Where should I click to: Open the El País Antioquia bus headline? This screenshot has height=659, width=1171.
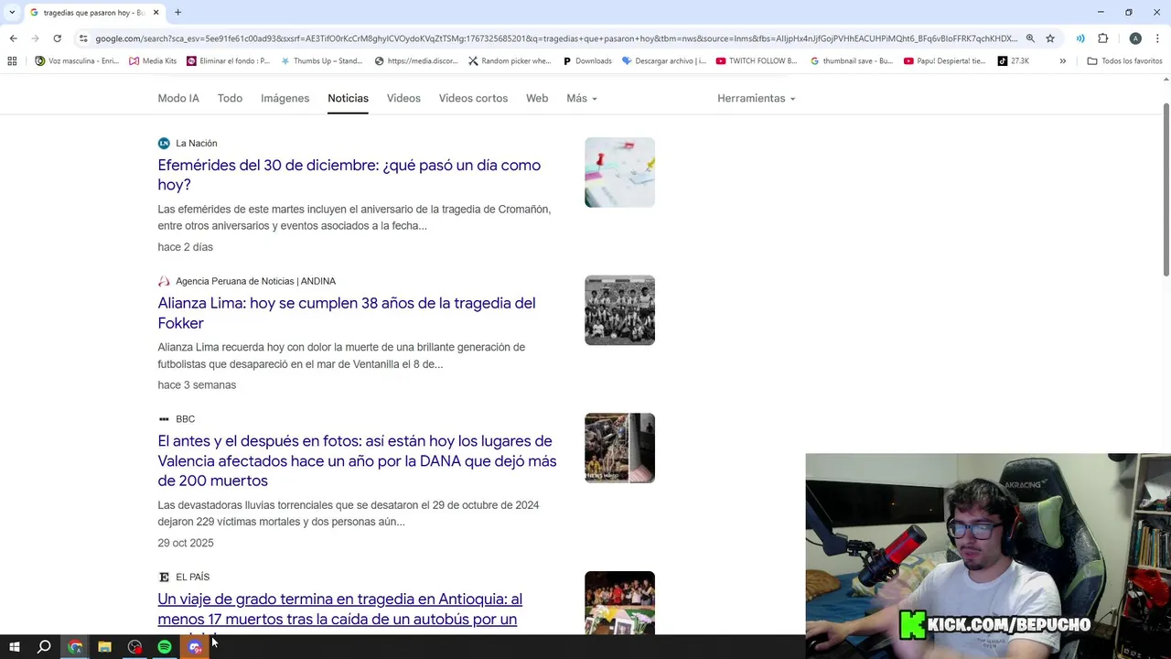339,610
